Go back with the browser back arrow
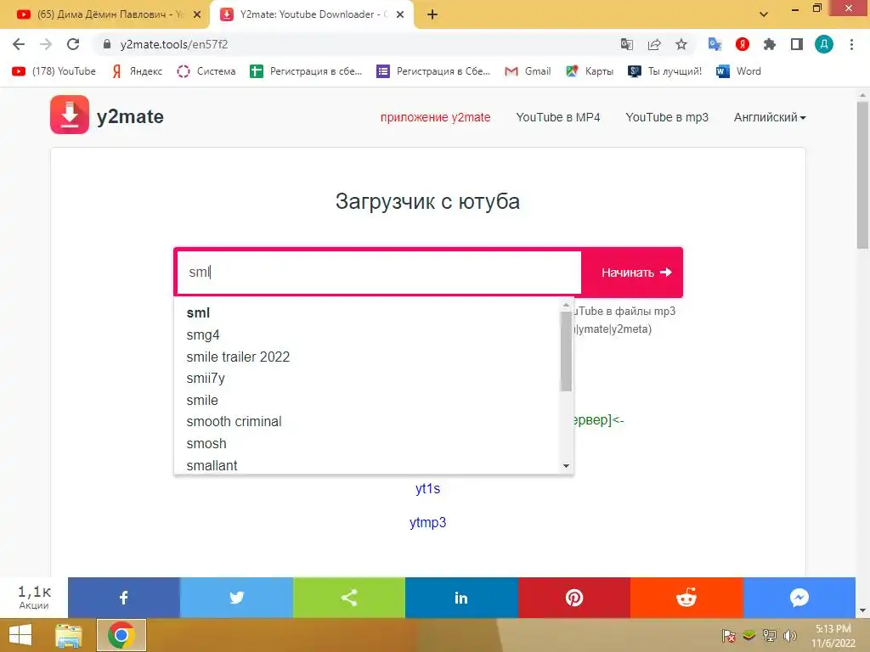The width and height of the screenshot is (870, 652). tap(19, 44)
